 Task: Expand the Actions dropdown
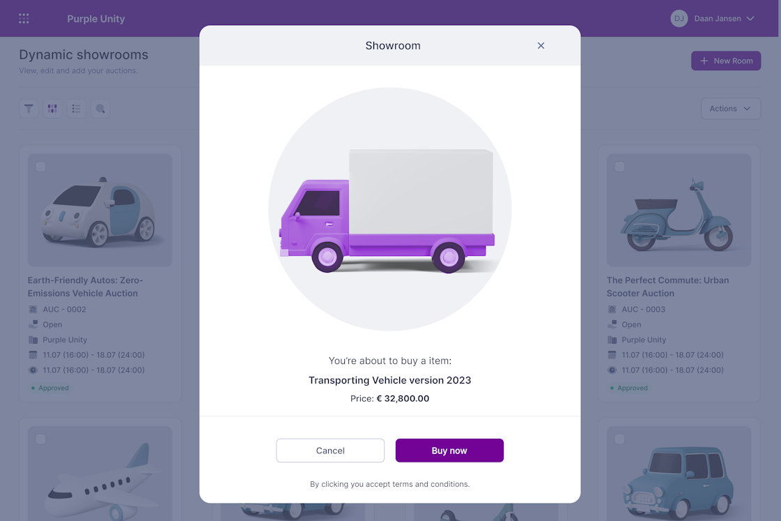(731, 108)
